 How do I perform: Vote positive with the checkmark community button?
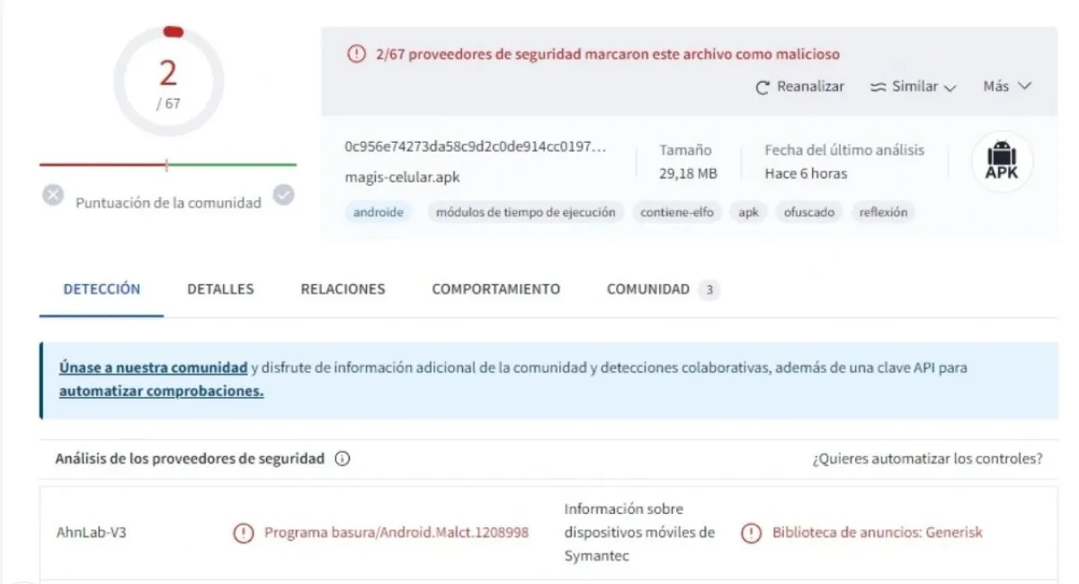point(283,195)
